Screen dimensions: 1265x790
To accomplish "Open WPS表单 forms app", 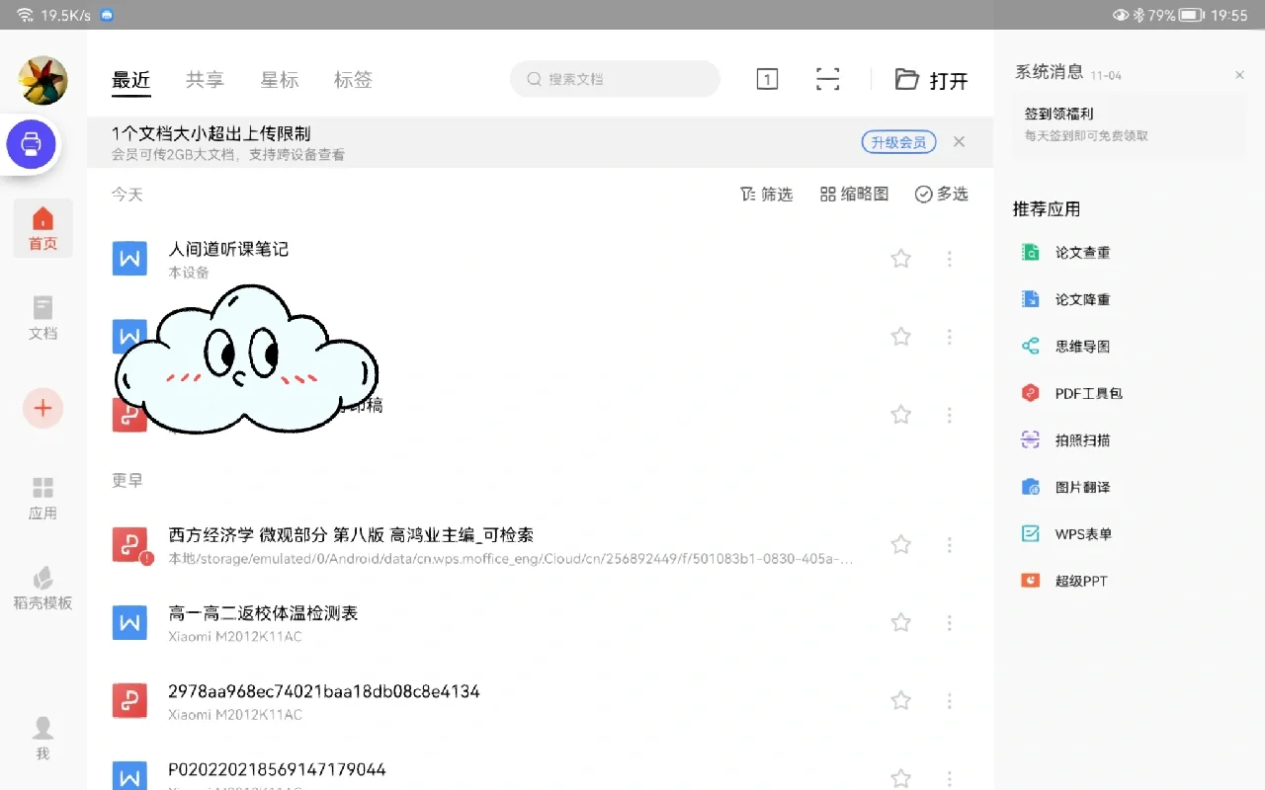I will pos(1067,534).
